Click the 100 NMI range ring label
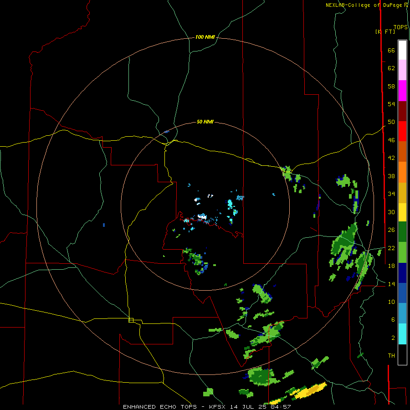This screenshot has width=410, height=410. [205, 37]
